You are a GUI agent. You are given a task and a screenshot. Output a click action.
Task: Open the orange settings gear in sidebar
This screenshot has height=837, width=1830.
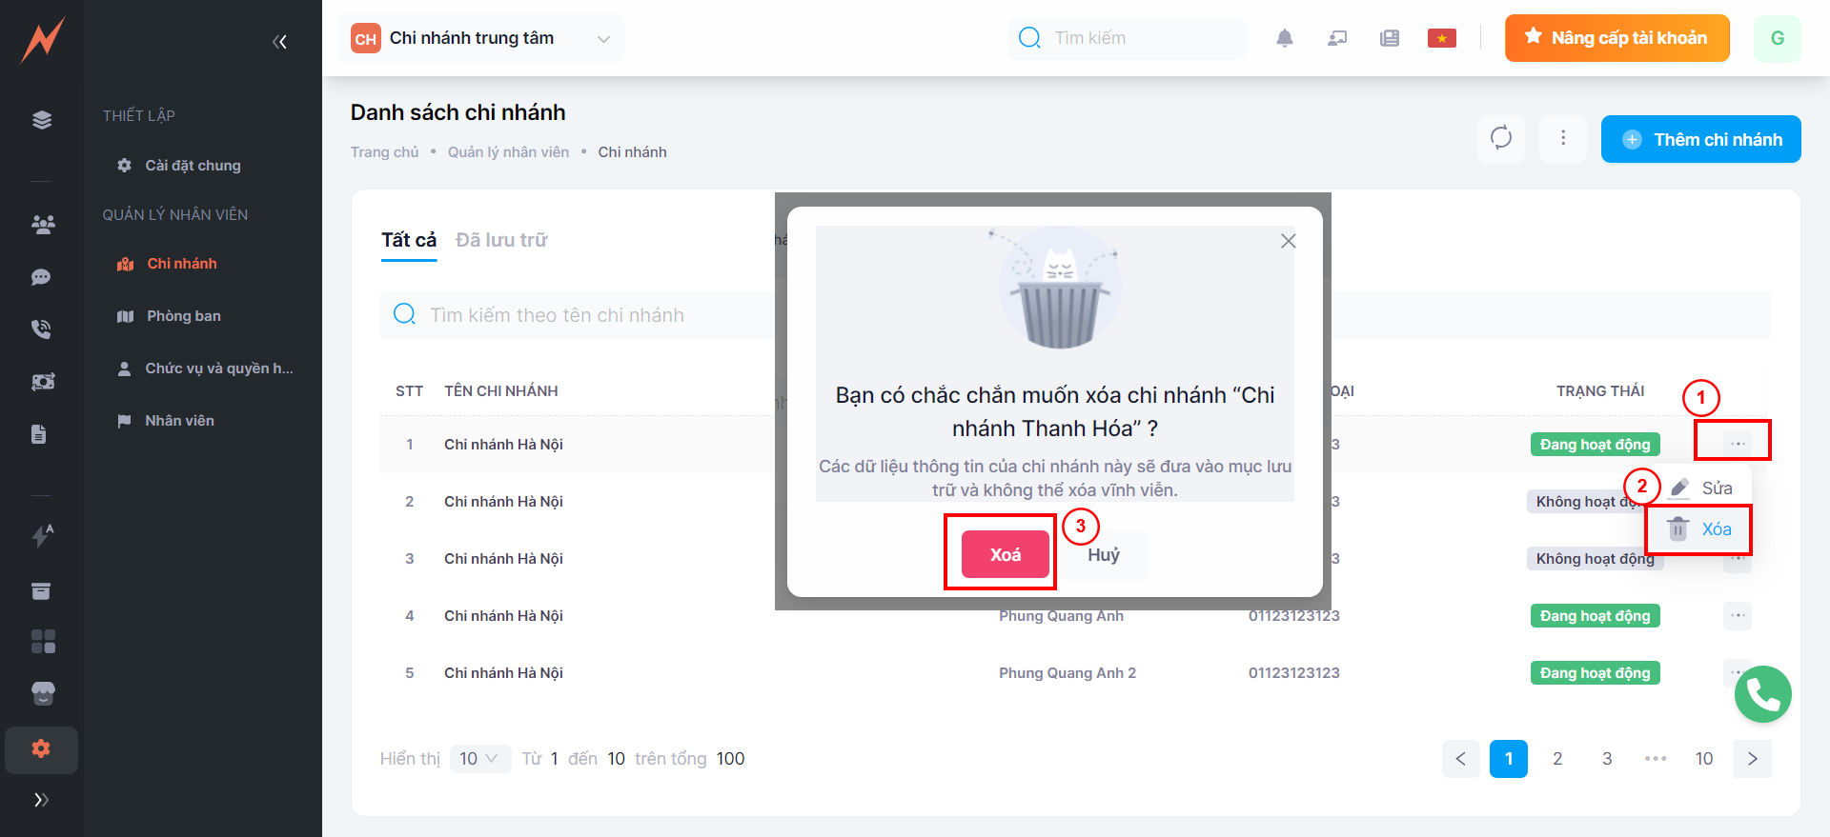(x=41, y=748)
